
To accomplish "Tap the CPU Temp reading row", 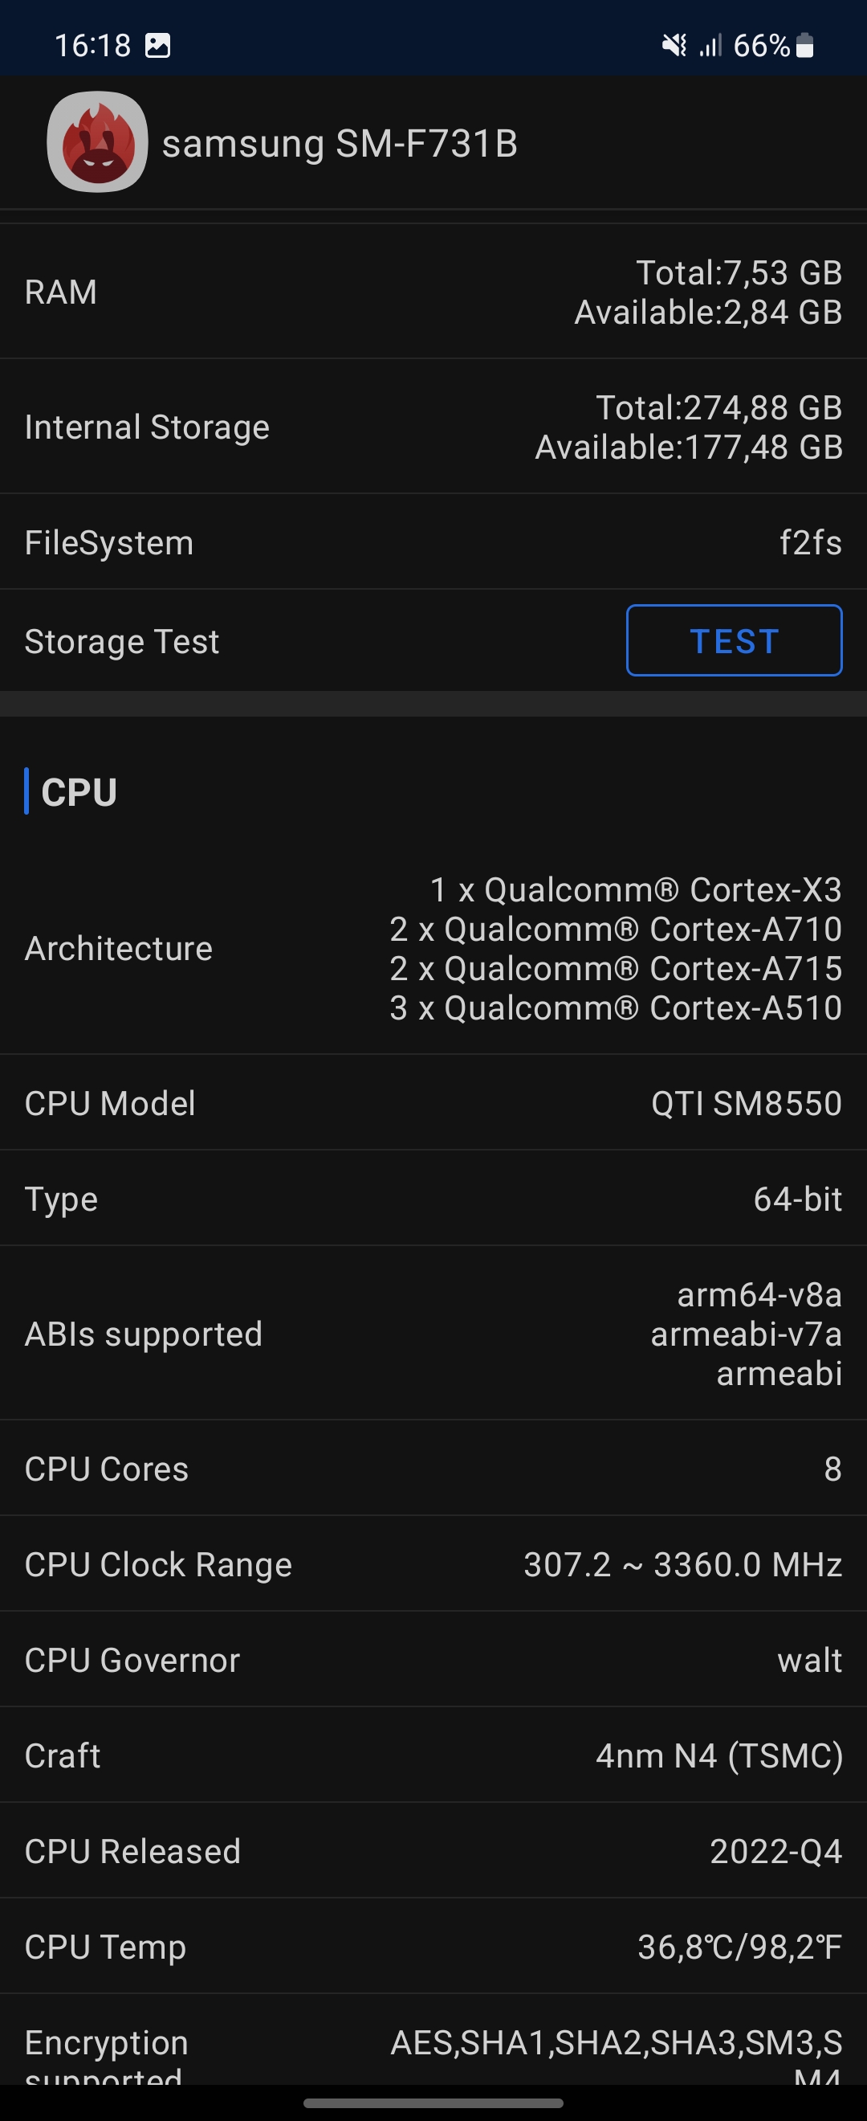I will point(433,1947).
